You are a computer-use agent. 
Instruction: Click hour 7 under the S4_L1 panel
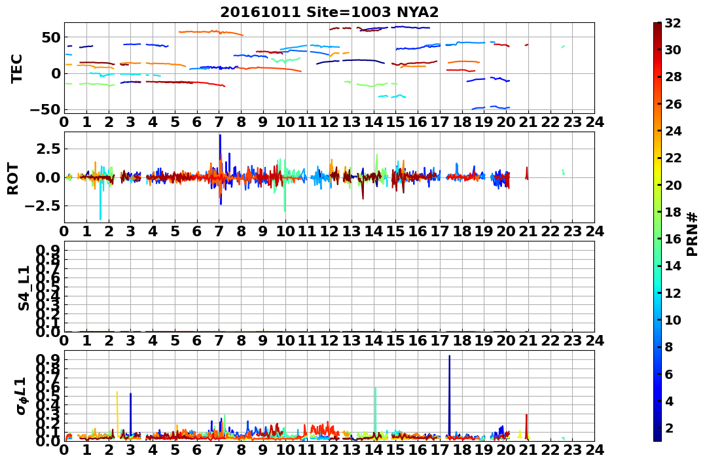click(219, 341)
